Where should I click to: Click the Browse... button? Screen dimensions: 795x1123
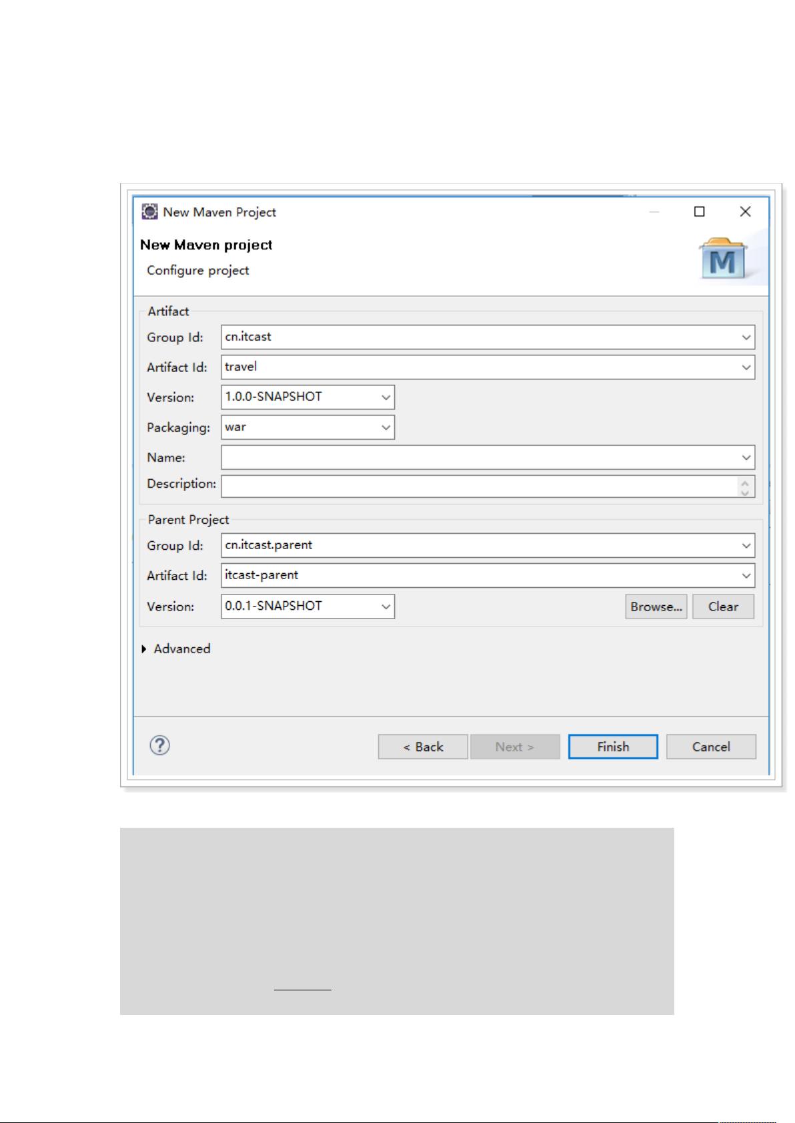(656, 606)
